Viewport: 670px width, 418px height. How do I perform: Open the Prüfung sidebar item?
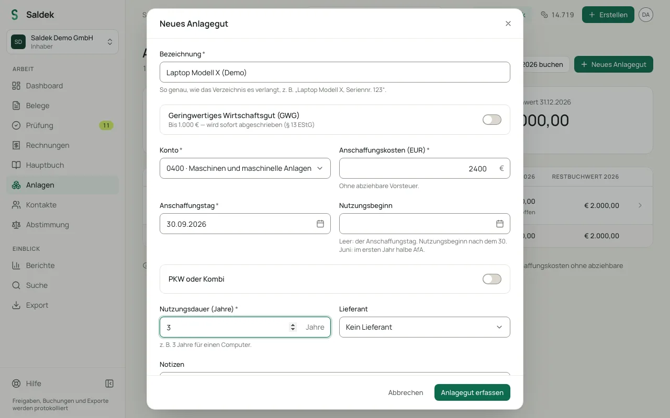[62, 125]
